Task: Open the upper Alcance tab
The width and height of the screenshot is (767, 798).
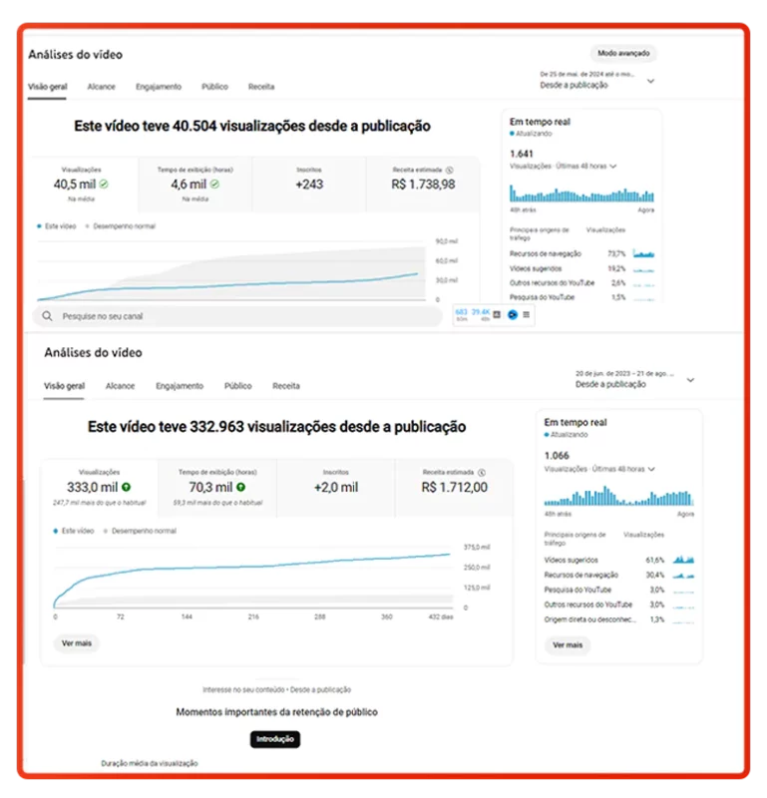Action: click(101, 88)
